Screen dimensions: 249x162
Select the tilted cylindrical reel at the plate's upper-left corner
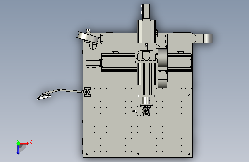88,37
